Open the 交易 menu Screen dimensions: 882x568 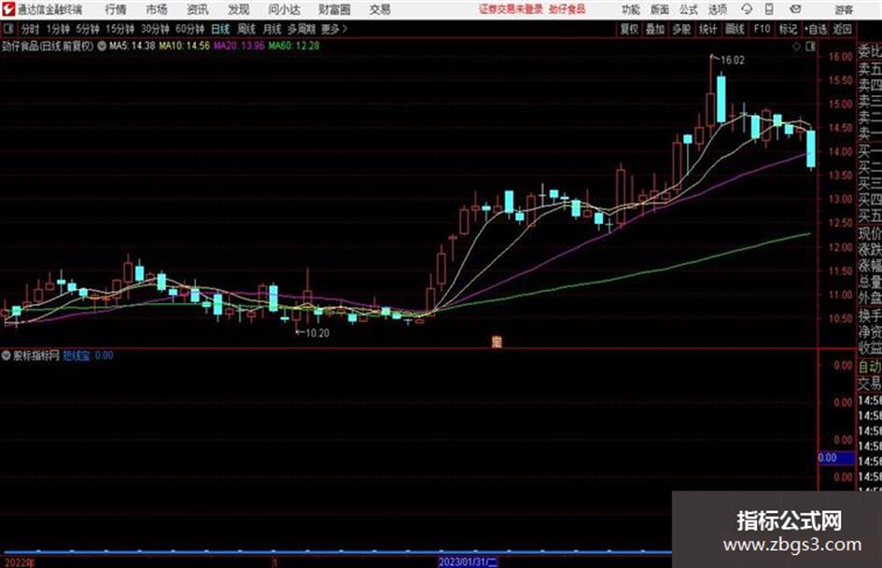(380, 9)
